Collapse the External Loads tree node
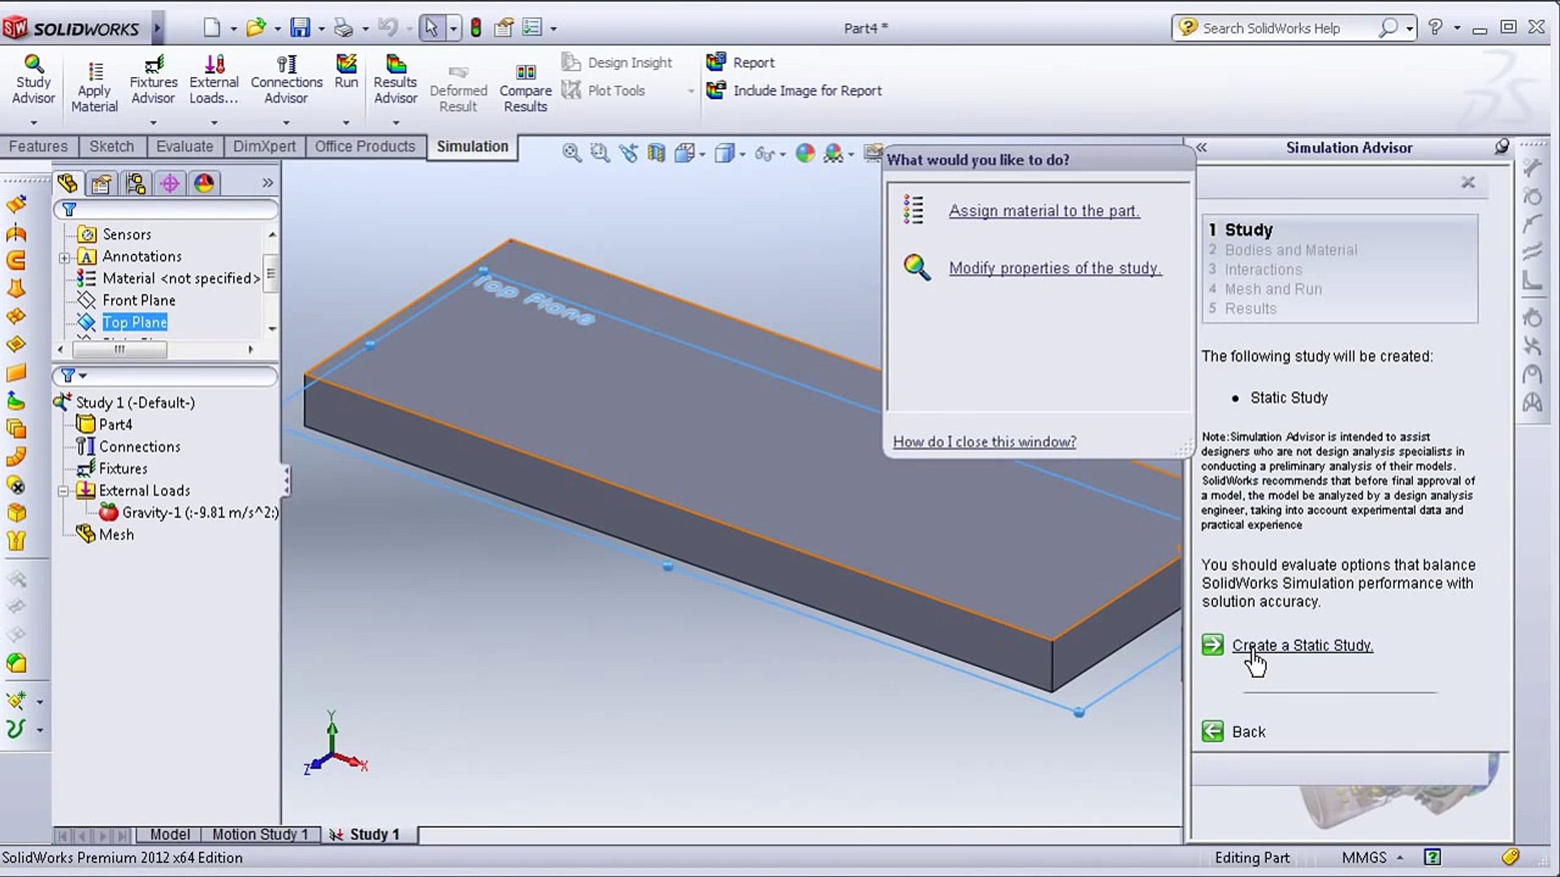This screenshot has width=1560, height=877. pyautogui.click(x=63, y=491)
